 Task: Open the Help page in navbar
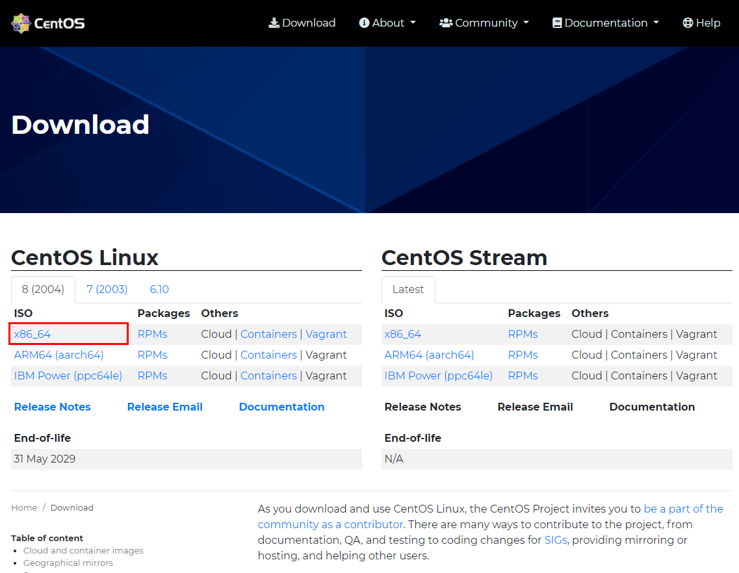[x=701, y=23]
